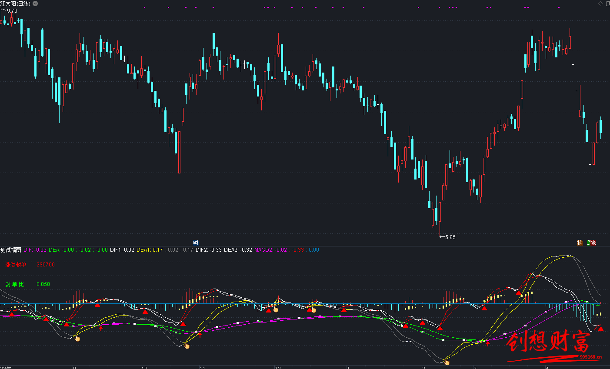The width and height of the screenshot is (610, 369).
Task: Click the red 涨跌封单 label
Action: point(16,265)
